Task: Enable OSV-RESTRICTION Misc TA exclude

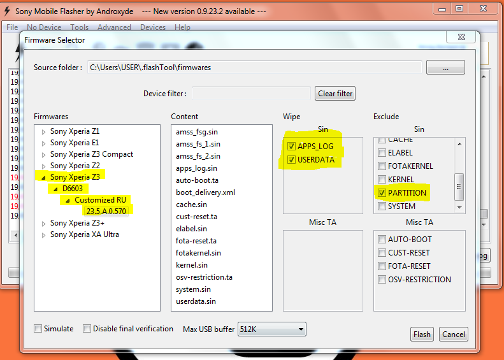Action: [x=382, y=279]
